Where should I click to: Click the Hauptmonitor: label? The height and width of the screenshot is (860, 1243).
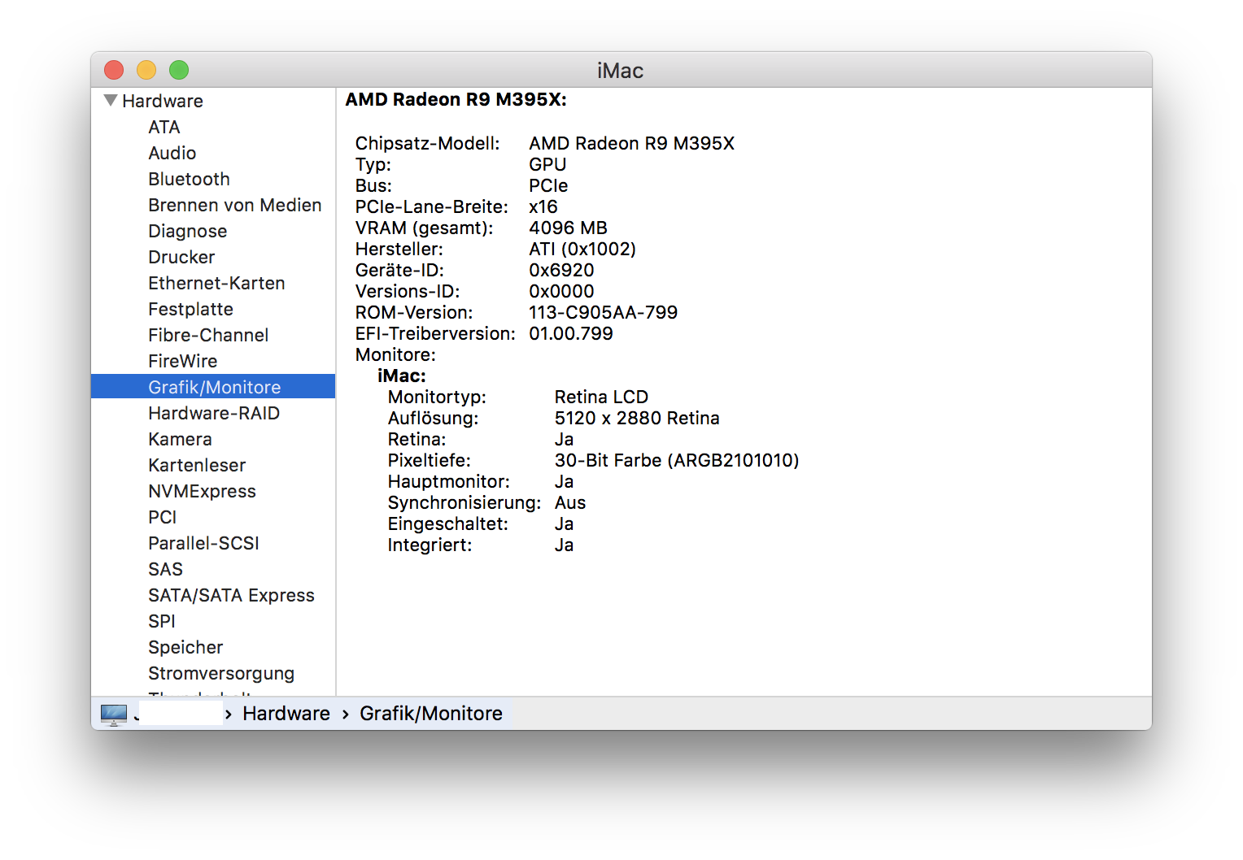[x=449, y=481]
